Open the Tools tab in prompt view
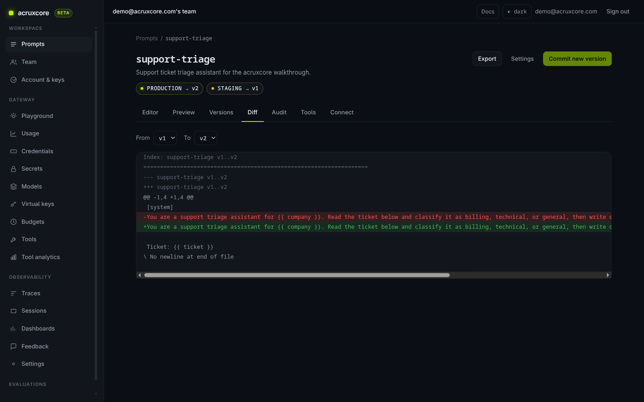The image size is (644, 402). pyautogui.click(x=309, y=113)
